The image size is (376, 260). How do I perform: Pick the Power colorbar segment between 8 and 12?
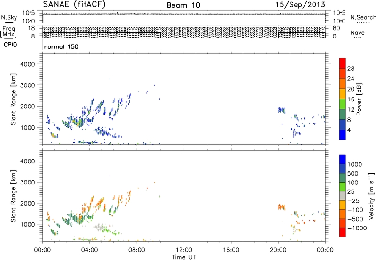click(343, 114)
